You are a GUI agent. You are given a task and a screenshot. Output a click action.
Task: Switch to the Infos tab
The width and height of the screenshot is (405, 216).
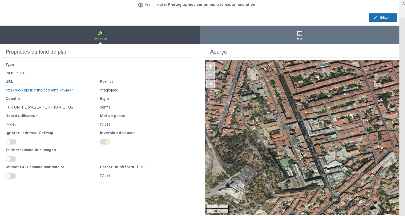point(299,35)
